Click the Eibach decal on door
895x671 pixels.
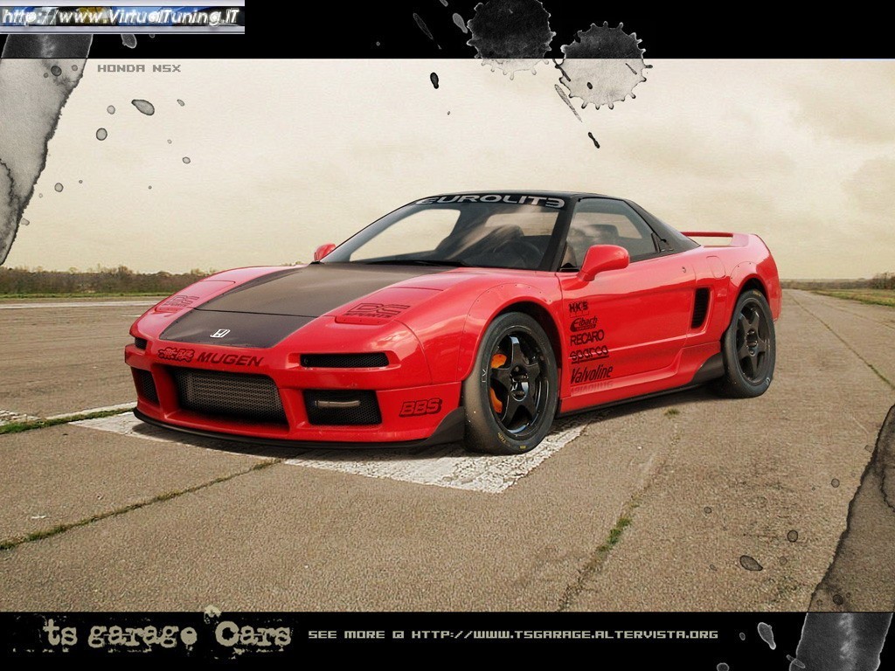tap(583, 323)
